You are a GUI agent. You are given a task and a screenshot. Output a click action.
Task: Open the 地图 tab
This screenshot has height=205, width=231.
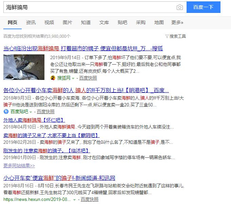[x=159, y=22]
